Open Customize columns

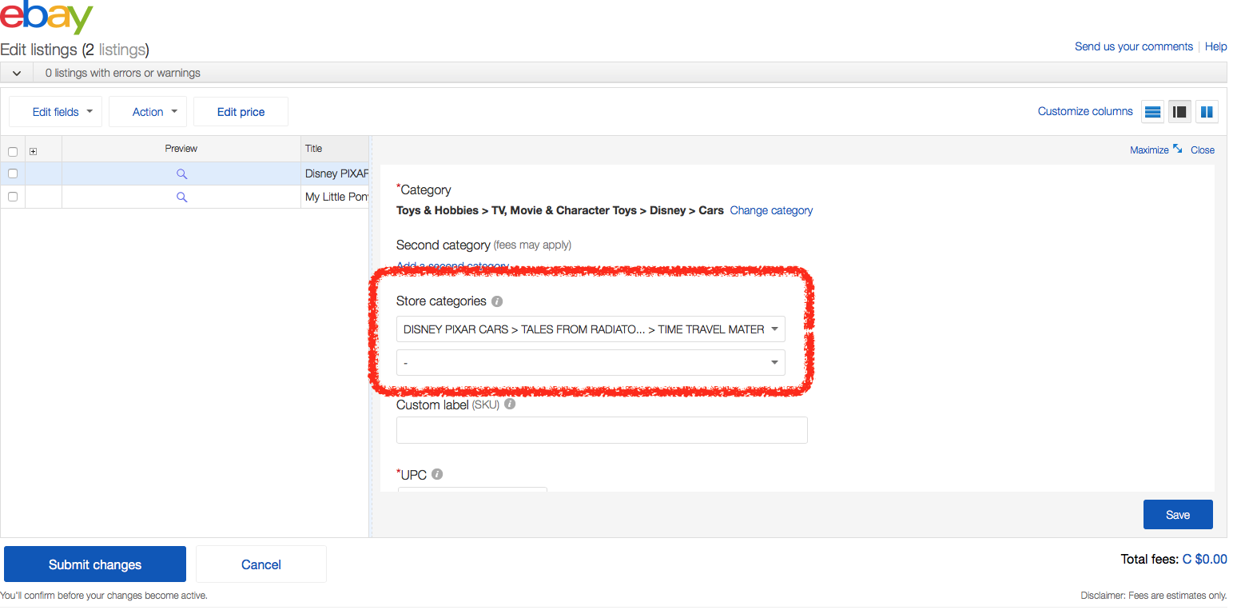pyautogui.click(x=1085, y=111)
